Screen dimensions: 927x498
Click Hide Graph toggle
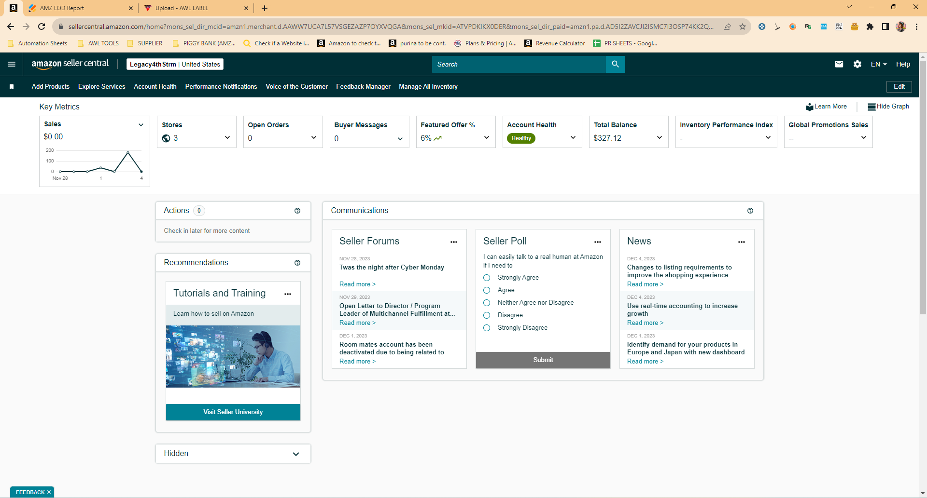pos(888,107)
